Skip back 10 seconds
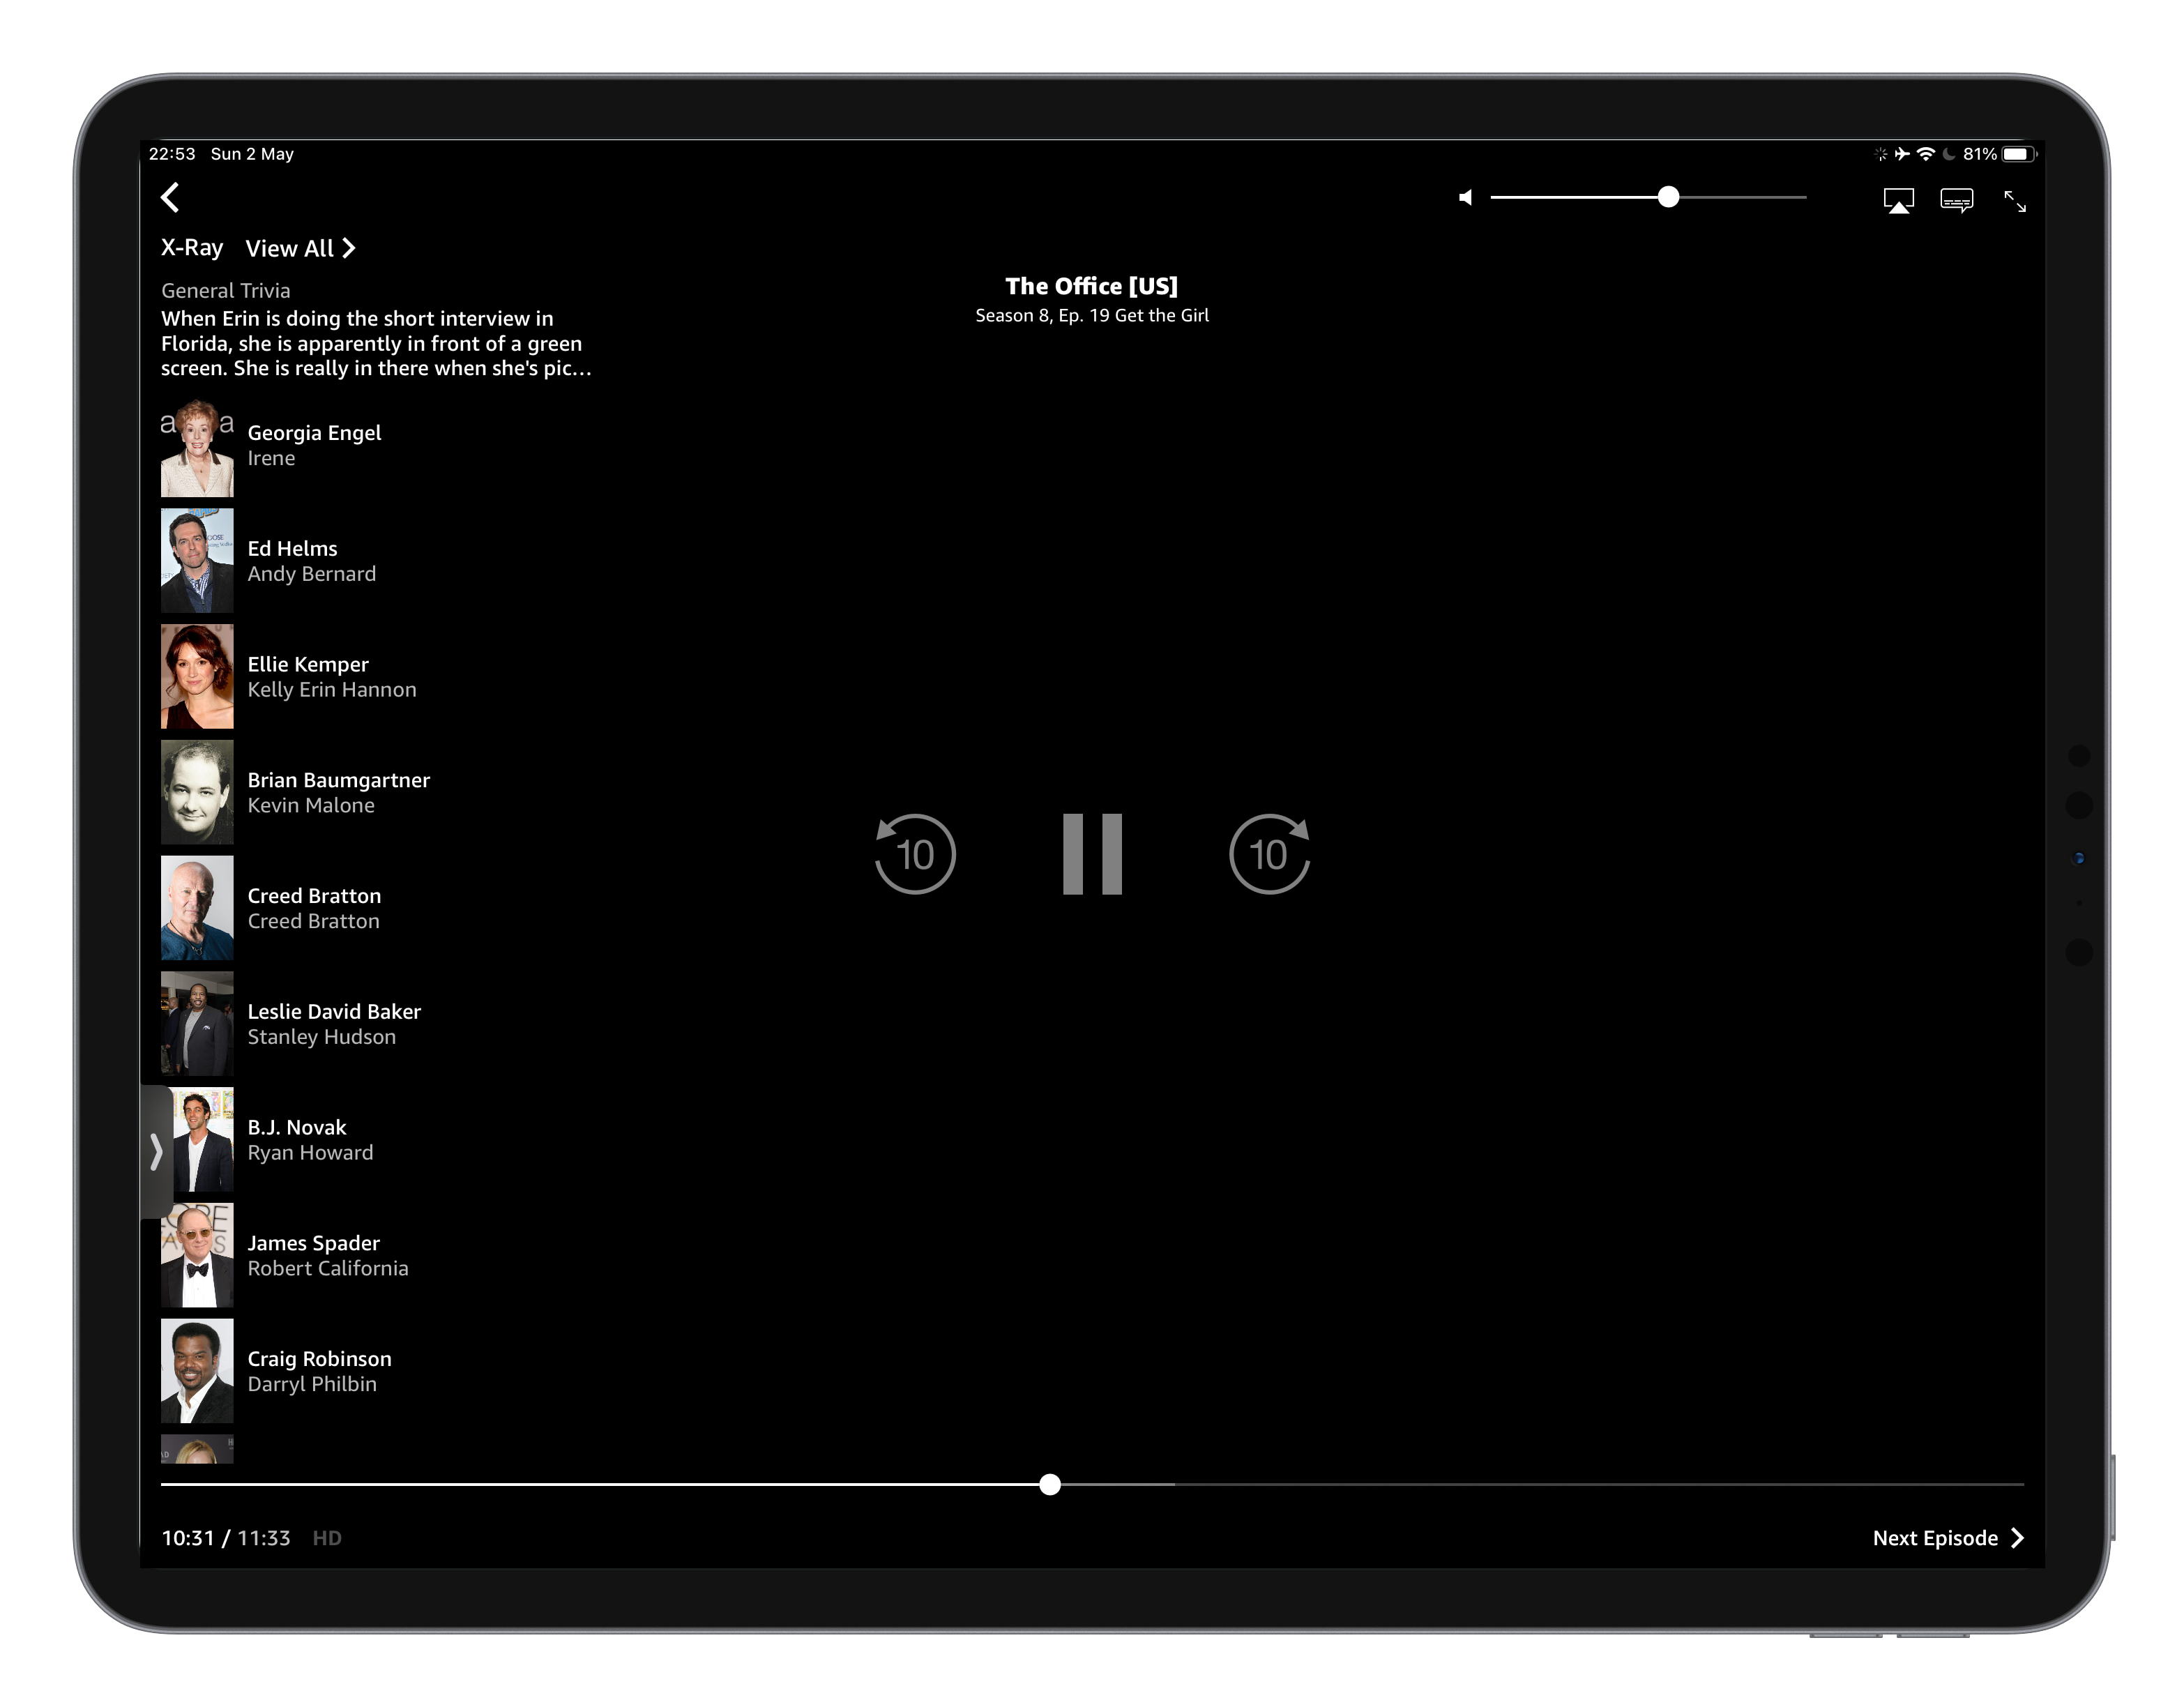2184x1707 pixels. tap(915, 854)
